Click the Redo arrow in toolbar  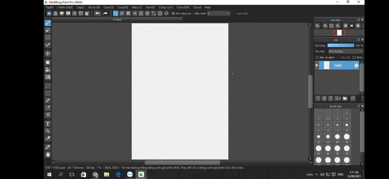105,13
